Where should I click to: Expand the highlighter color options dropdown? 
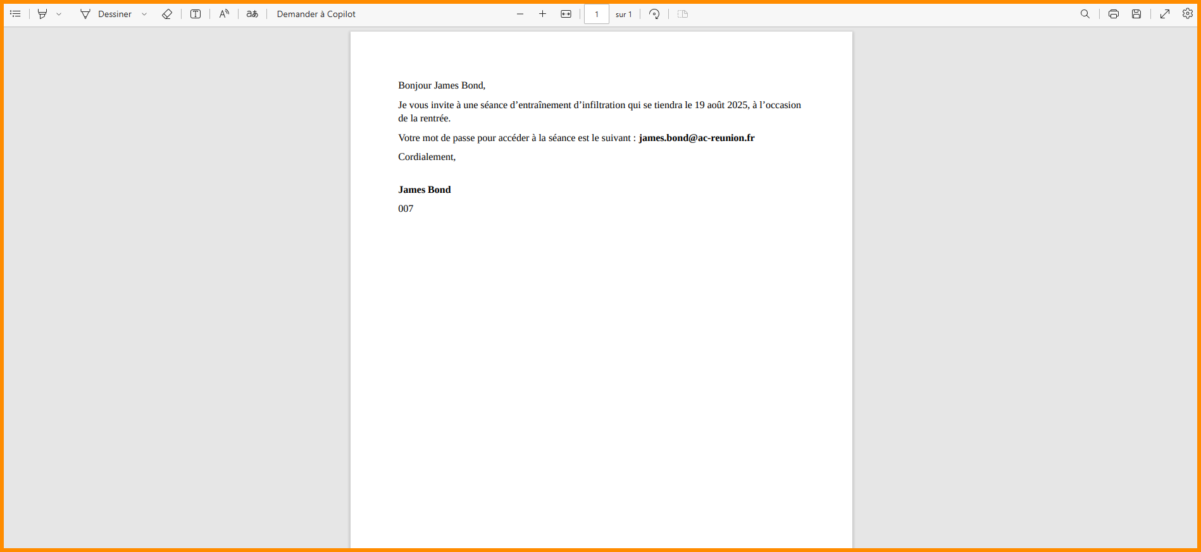(x=59, y=14)
